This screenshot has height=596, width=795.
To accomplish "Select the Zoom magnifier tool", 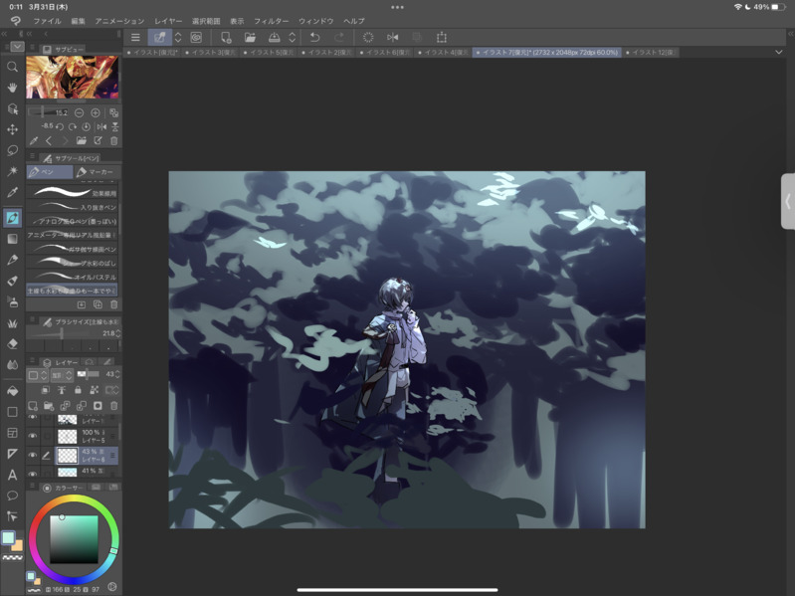I will 12,67.
